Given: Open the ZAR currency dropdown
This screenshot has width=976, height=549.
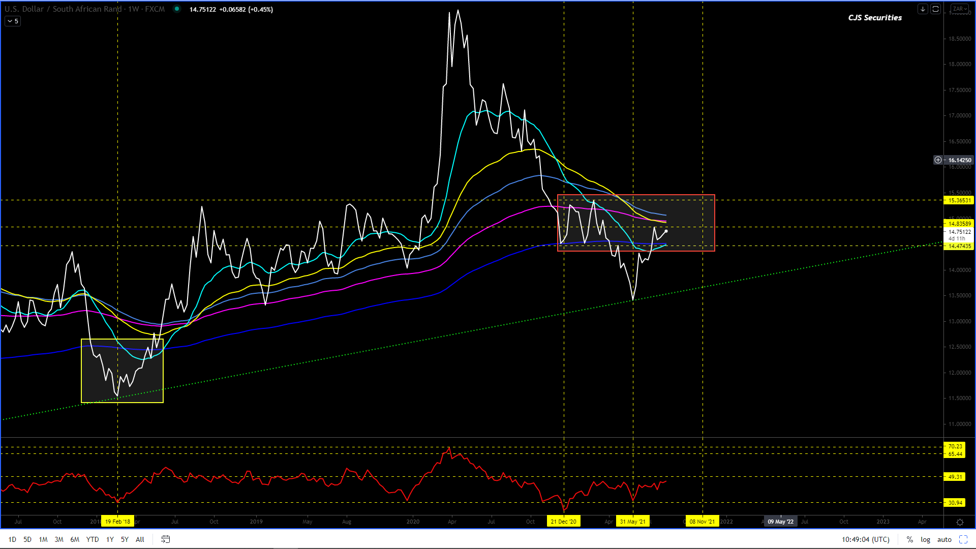Looking at the screenshot, I should tap(960, 9).
